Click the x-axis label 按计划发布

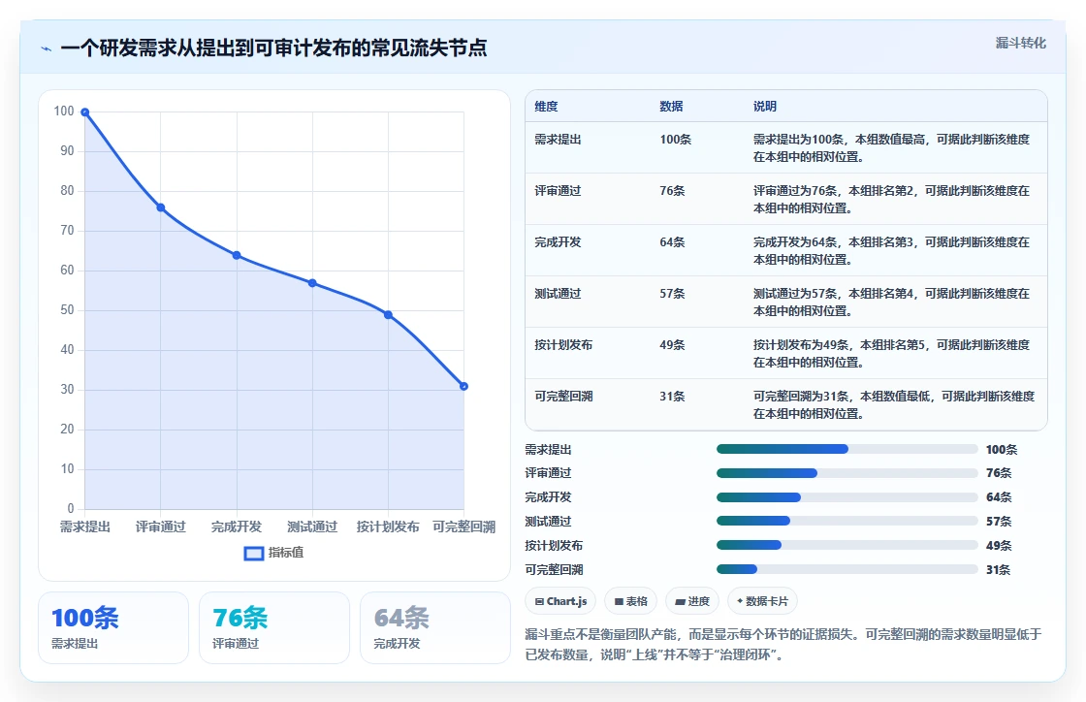coord(388,526)
